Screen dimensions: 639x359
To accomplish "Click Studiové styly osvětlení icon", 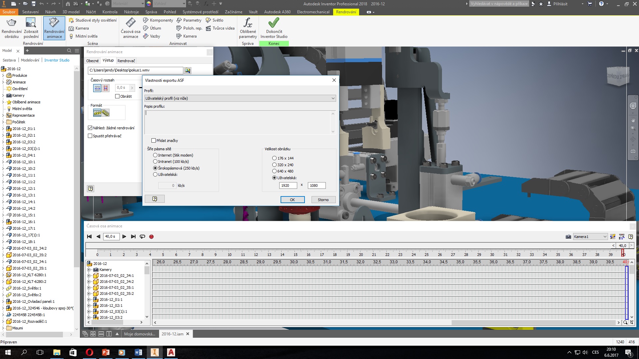I will point(71,20).
